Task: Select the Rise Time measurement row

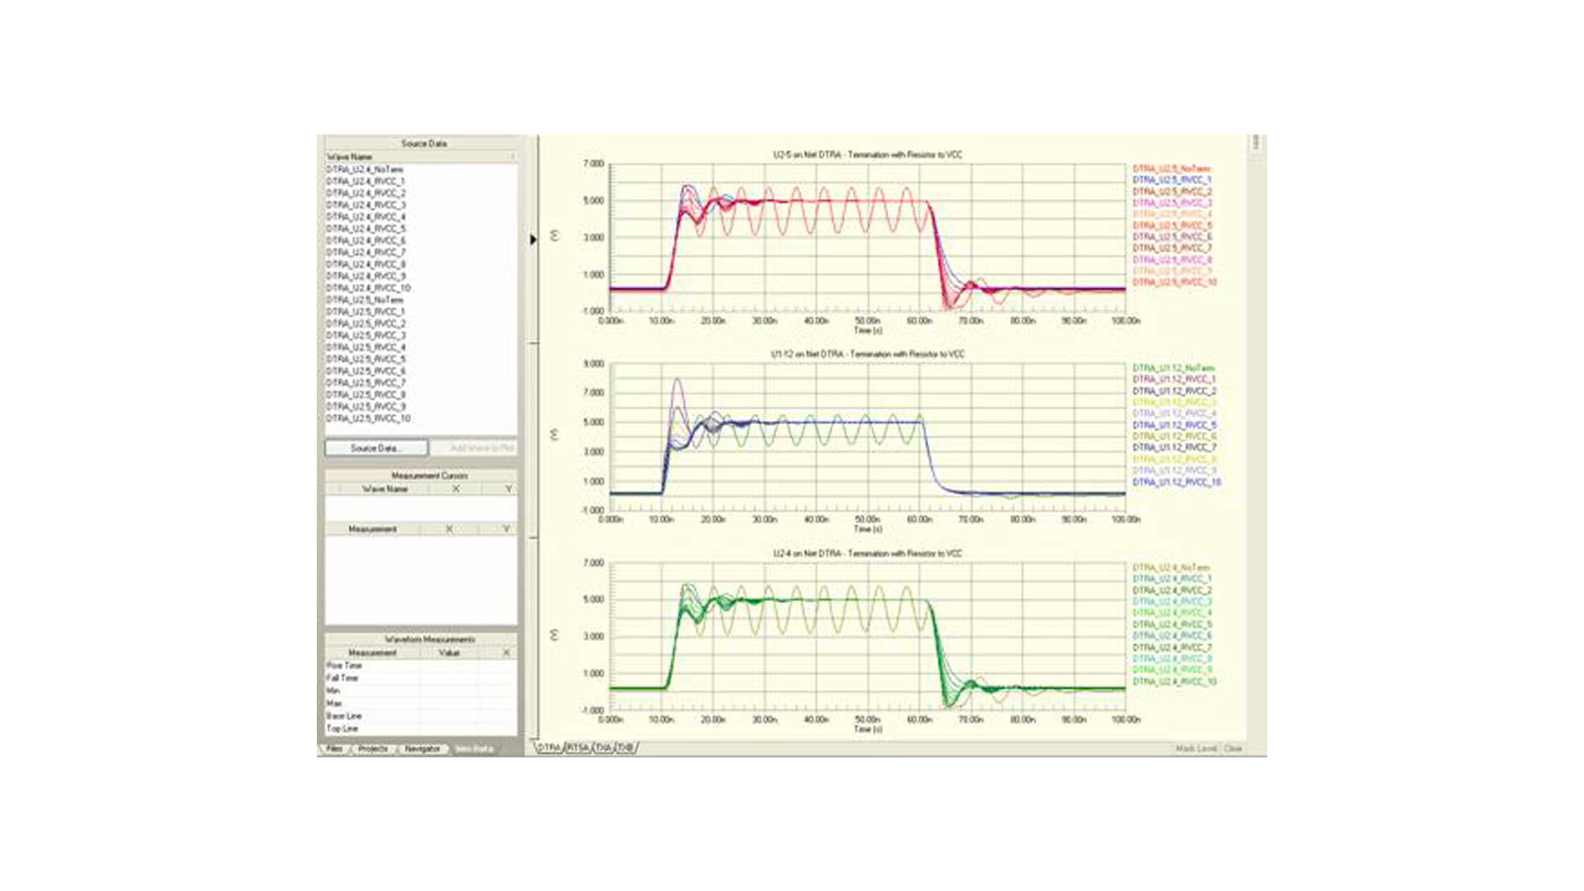Action: (x=421, y=666)
